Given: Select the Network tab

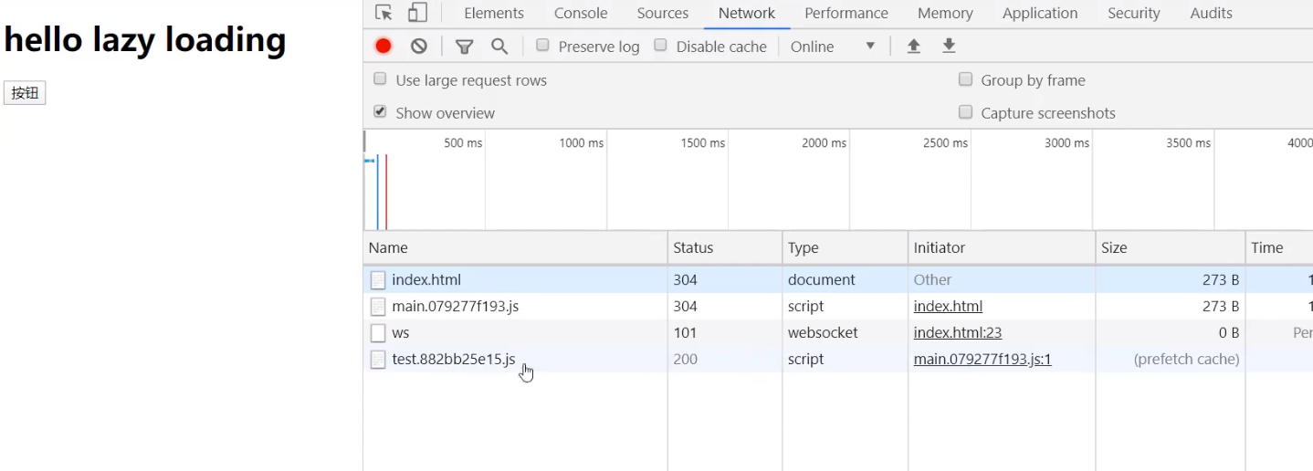Looking at the screenshot, I should coord(747,13).
